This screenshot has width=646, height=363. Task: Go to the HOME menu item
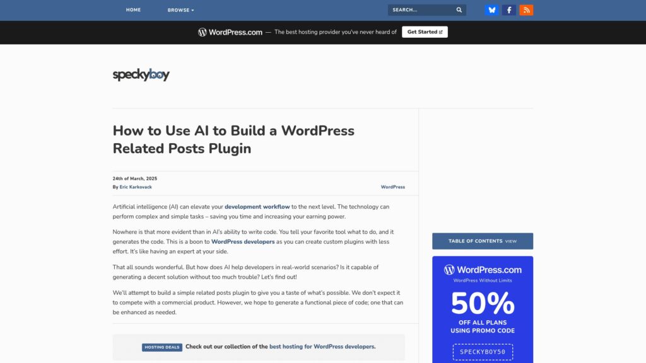click(x=134, y=10)
